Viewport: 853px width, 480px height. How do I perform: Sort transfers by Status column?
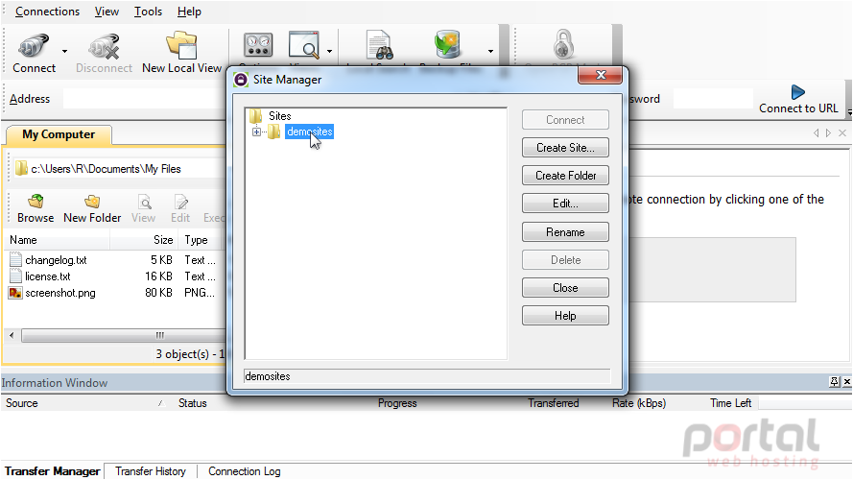click(x=193, y=403)
